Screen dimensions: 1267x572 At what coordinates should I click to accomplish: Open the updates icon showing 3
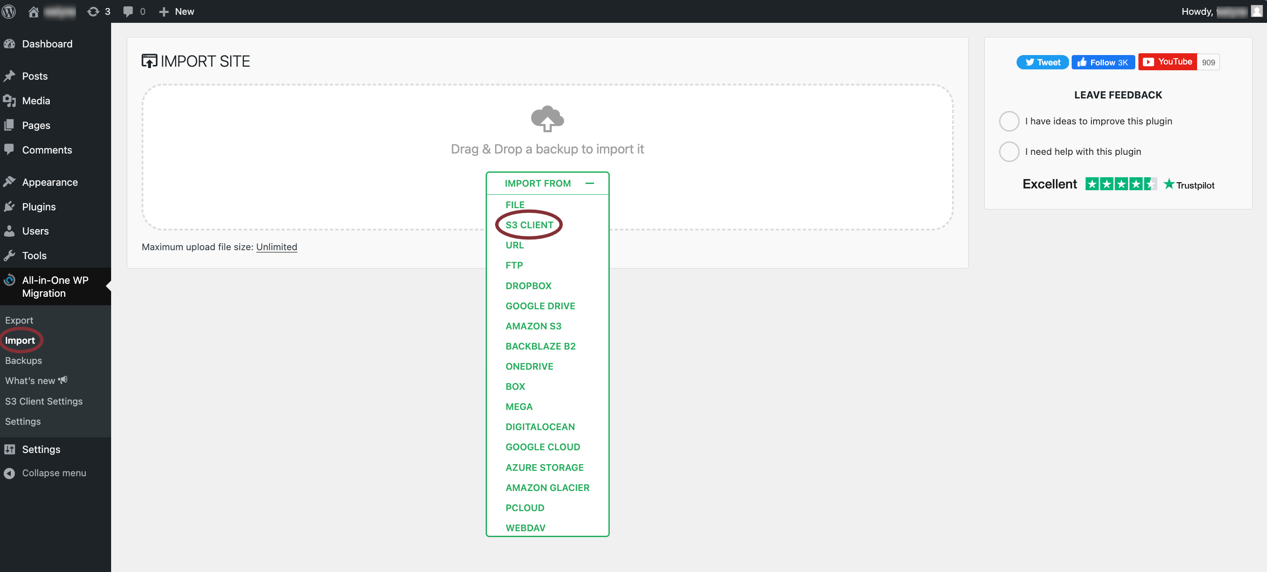tap(93, 11)
